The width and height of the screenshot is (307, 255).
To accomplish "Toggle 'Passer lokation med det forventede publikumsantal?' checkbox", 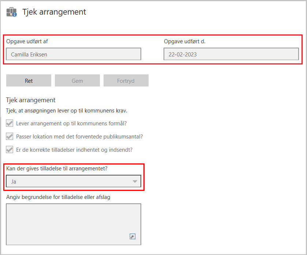I will (10, 137).
